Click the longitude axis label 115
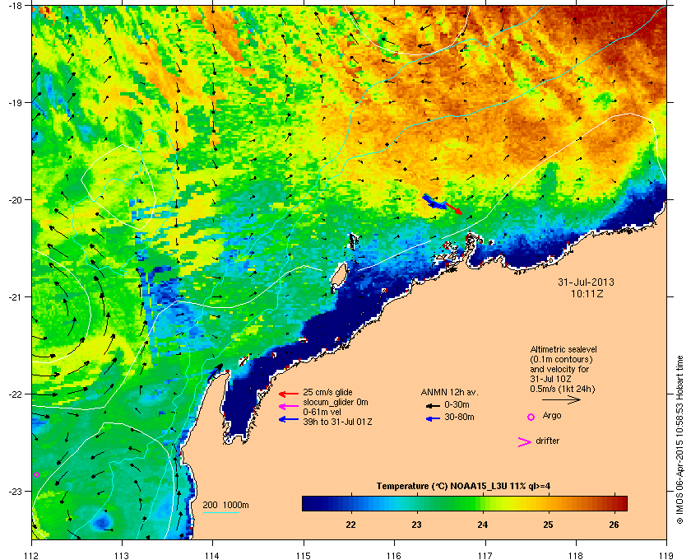 coord(304,556)
